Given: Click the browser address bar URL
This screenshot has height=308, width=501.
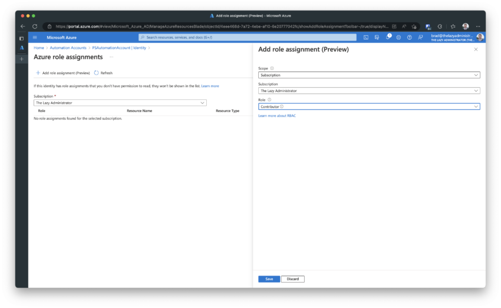Looking at the screenshot, I should point(222,26).
